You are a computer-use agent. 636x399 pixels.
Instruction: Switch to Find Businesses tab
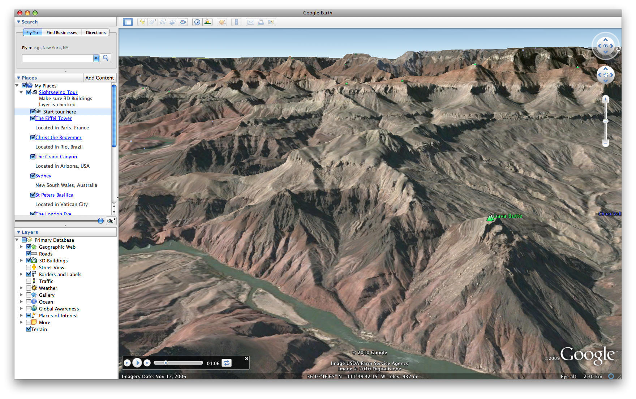(x=62, y=33)
